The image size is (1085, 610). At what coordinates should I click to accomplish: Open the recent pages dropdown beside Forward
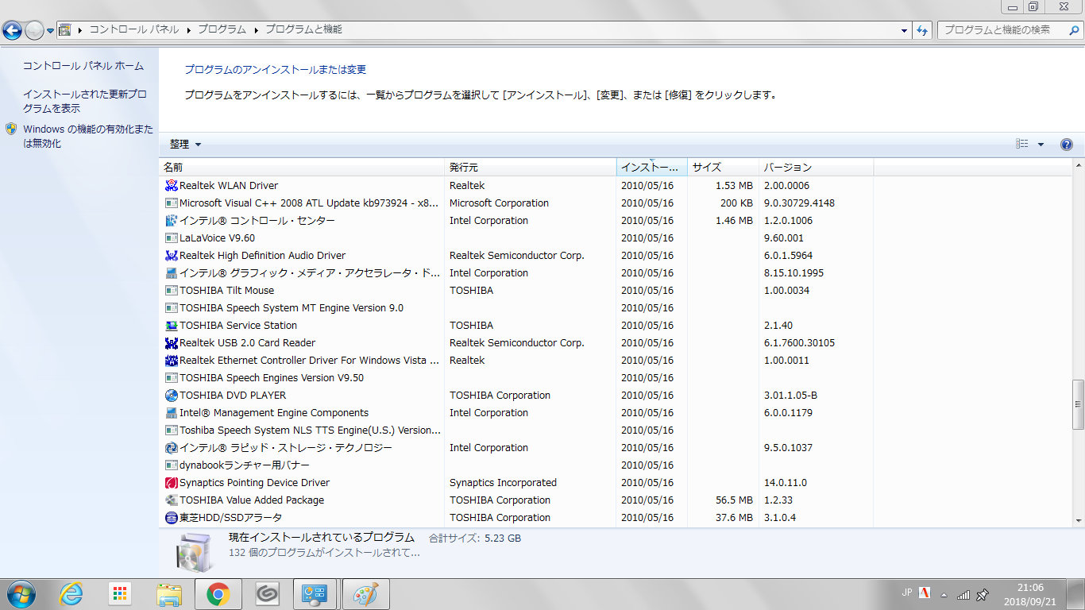coord(51,31)
